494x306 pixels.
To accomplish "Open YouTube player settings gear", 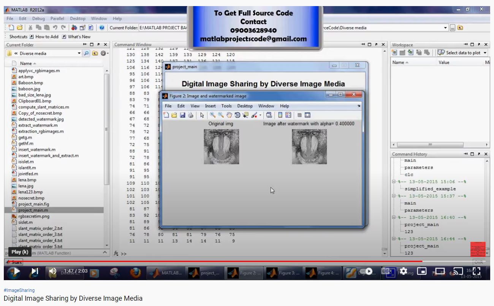I will click(404, 271).
